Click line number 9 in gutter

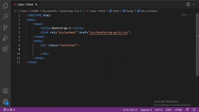click(x=19, y=49)
